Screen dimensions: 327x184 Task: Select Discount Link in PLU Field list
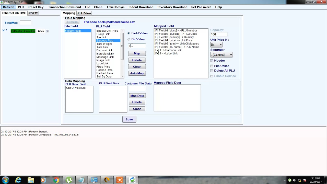click(108, 50)
